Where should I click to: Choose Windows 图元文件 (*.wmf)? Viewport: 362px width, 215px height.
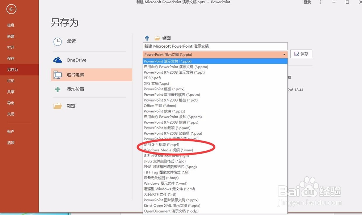point(215,183)
